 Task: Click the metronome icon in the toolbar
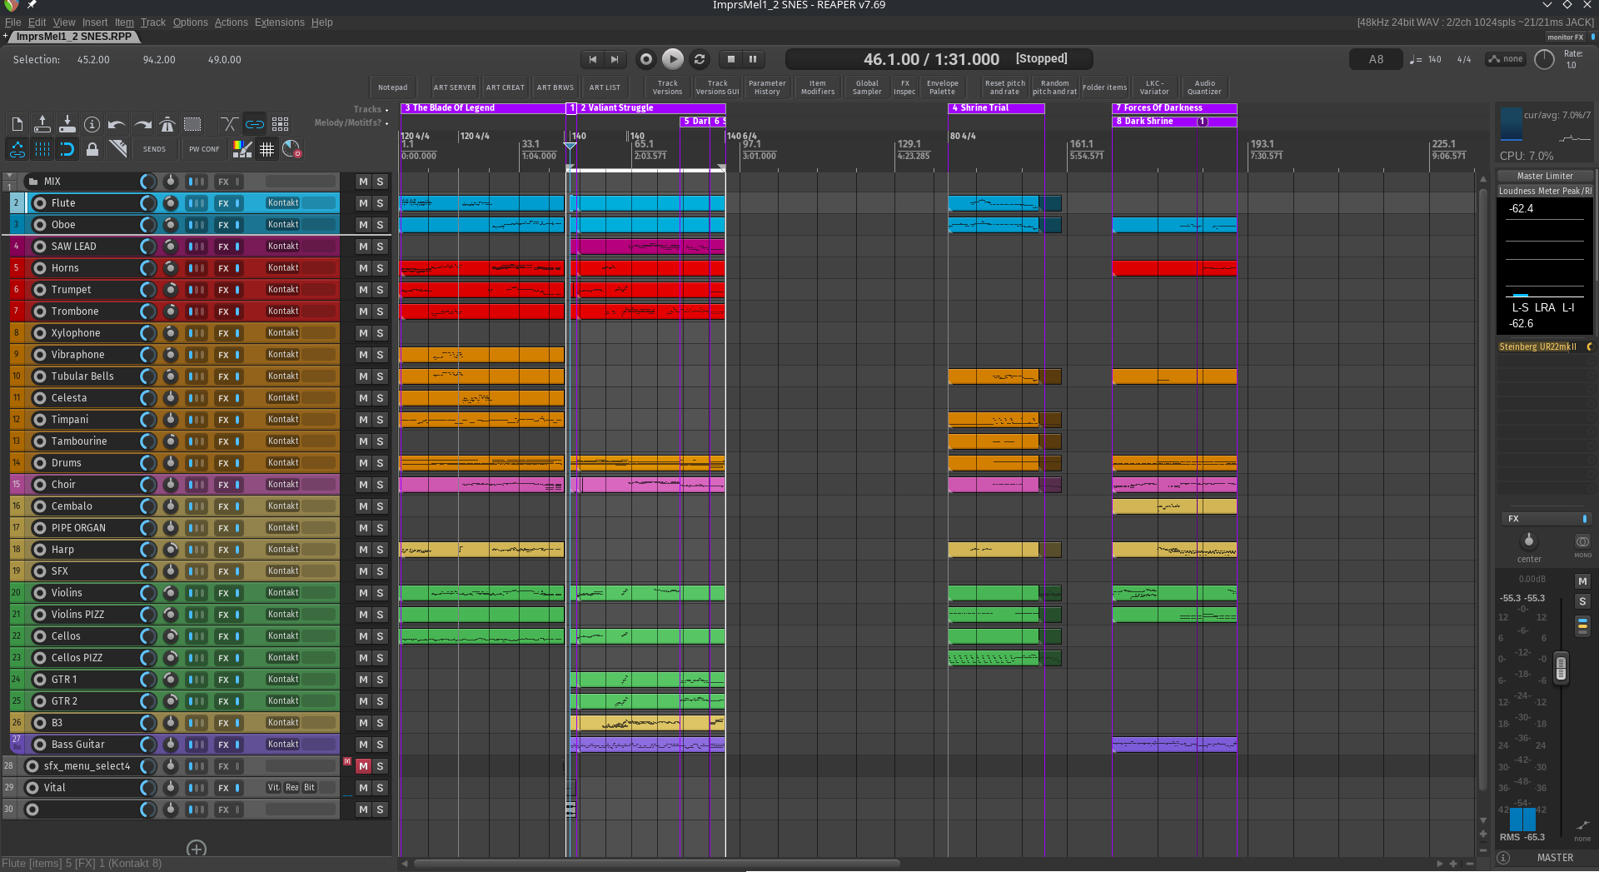tap(167, 125)
